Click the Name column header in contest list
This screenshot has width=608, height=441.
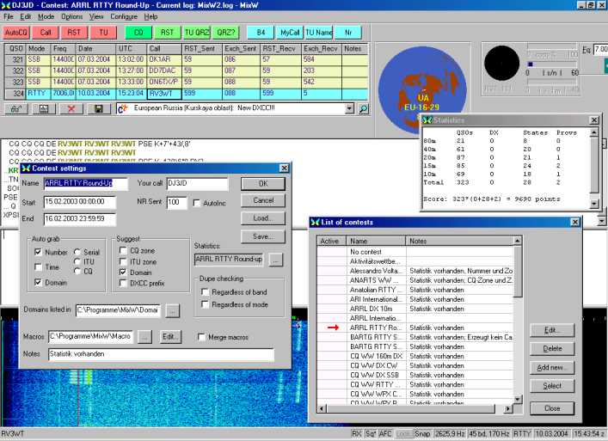(x=376, y=241)
